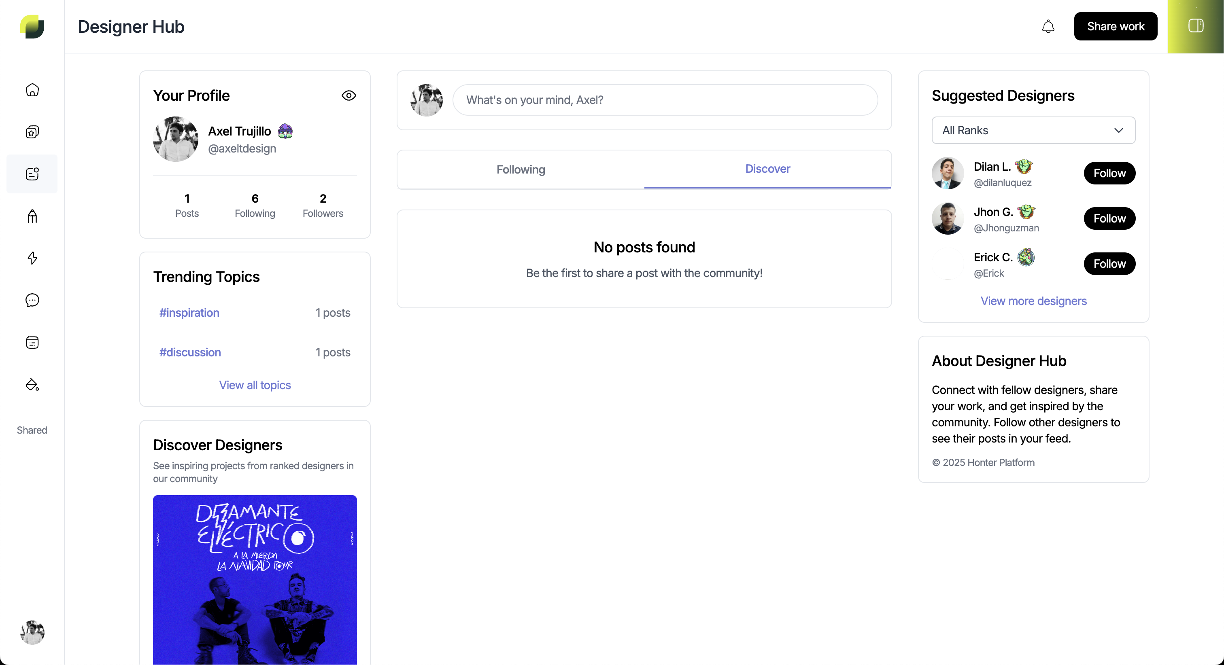Follow Dilan L.

pos(1109,173)
